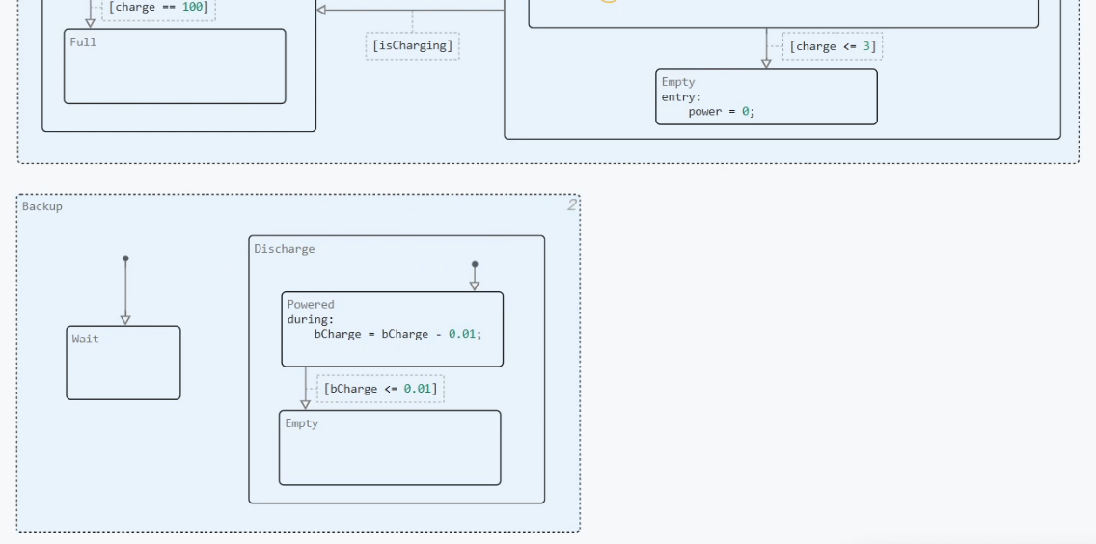Select the [bCharge <= 0.01] transition label
This screenshot has height=544, width=1096.
coord(380,389)
